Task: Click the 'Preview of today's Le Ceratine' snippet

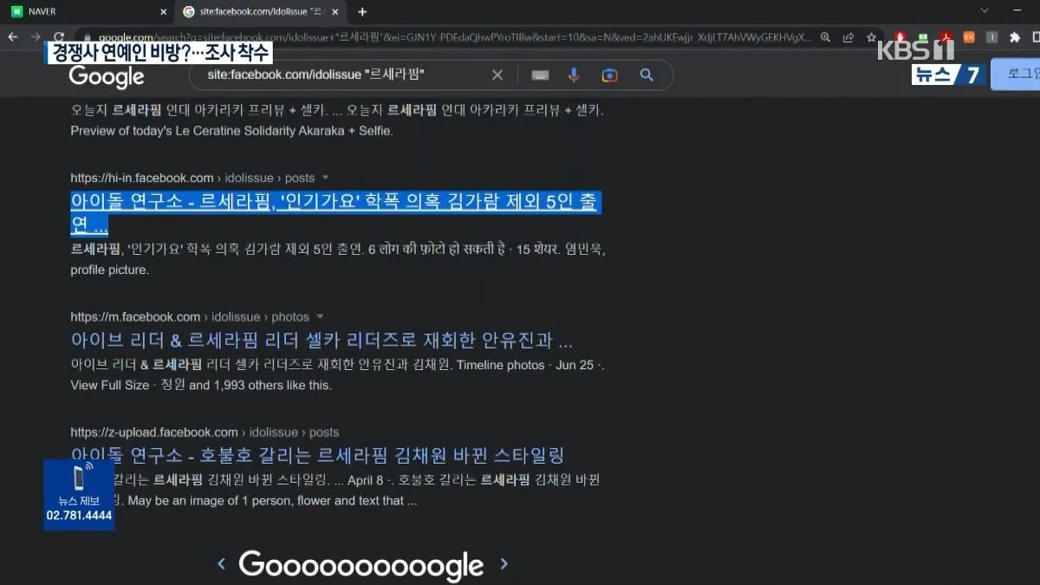Action: 231,131
